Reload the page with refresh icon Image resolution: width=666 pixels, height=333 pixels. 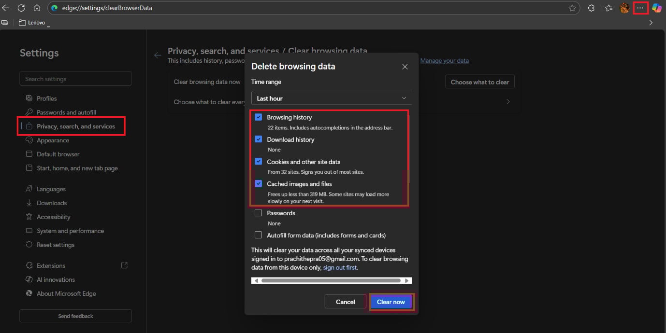click(x=21, y=8)
